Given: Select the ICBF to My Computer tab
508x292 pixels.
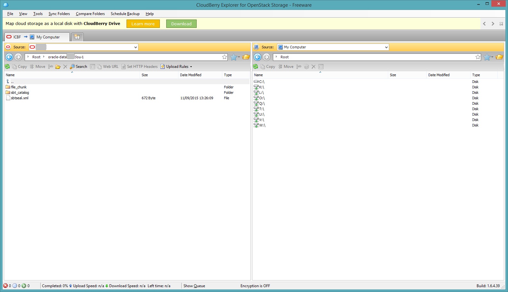Looking at the screenshot, I should coord(37,37).
